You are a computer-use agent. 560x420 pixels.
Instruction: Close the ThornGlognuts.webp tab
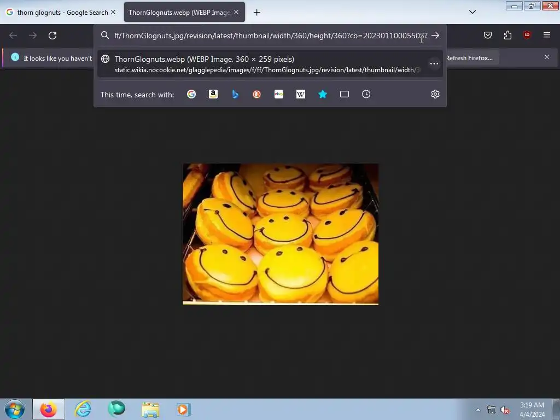coord(236,13)
